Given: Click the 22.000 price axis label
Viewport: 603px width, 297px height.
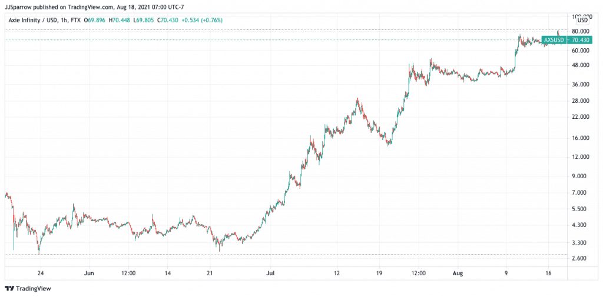Looking at the screenshot, I should click(580, 117).
